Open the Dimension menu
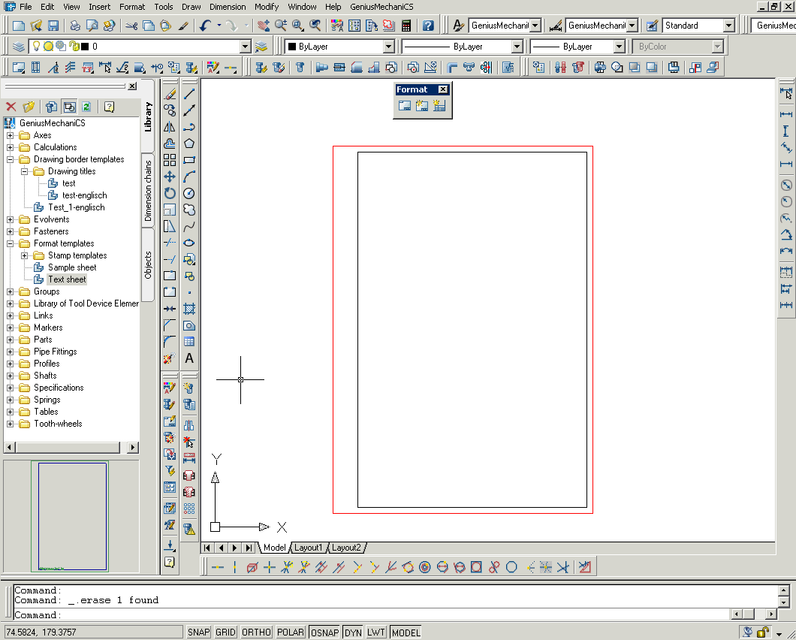Viewport: 796px width, 640px height. pyautogui.click(x=228, y=7)
